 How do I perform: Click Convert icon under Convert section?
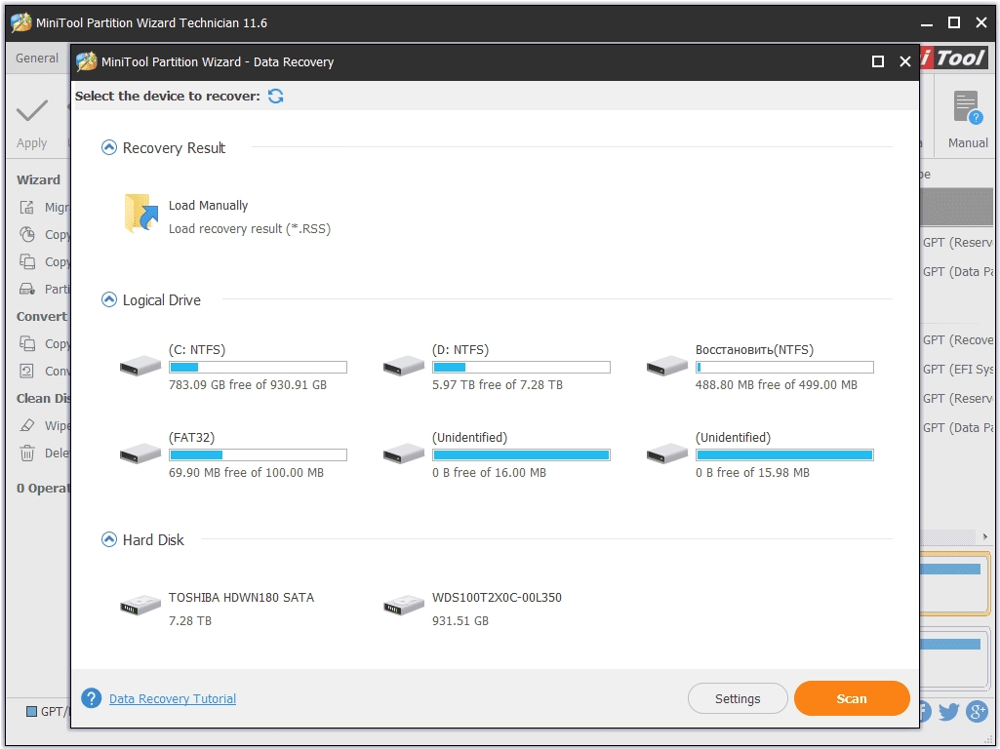(x=26, y=371)
